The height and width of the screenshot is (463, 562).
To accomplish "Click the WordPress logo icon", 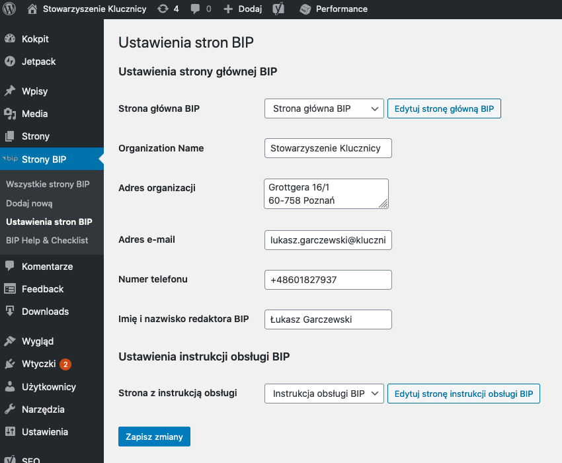I will [9, 9].
